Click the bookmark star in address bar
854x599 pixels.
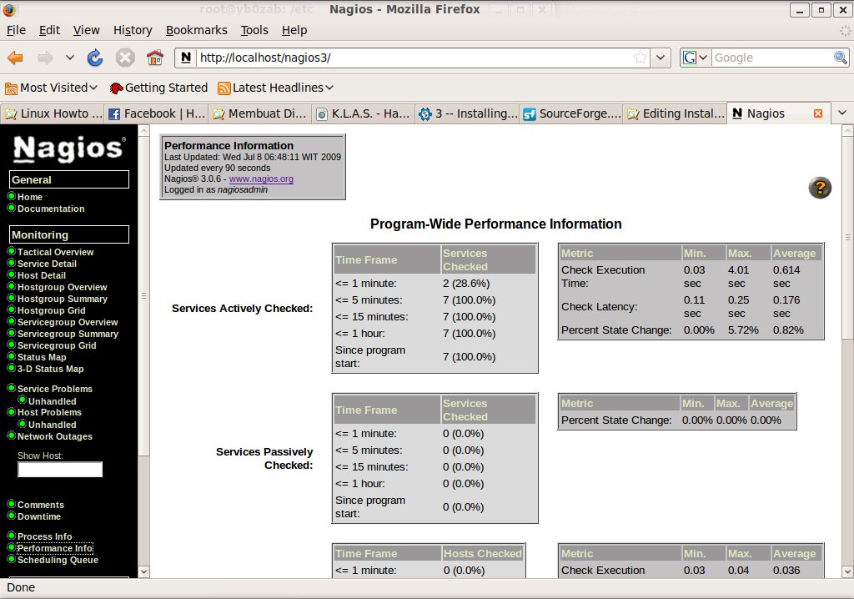click(x=640, y=58)
